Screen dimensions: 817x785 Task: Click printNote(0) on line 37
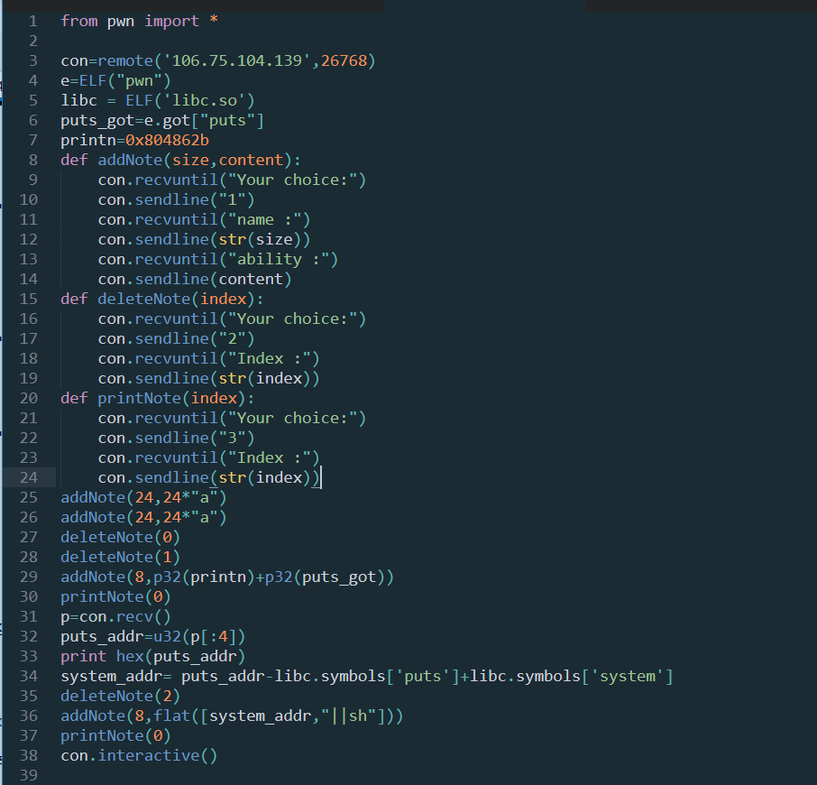pos(115,736)
